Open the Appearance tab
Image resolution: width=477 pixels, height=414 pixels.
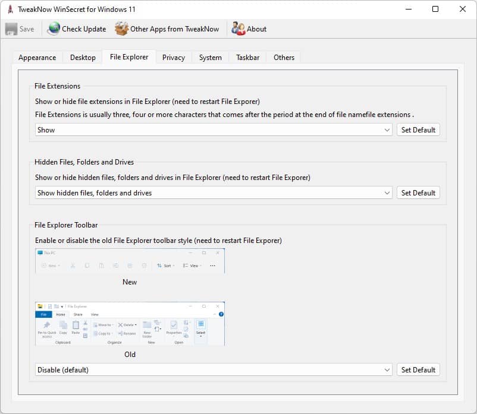pos(37,58)
